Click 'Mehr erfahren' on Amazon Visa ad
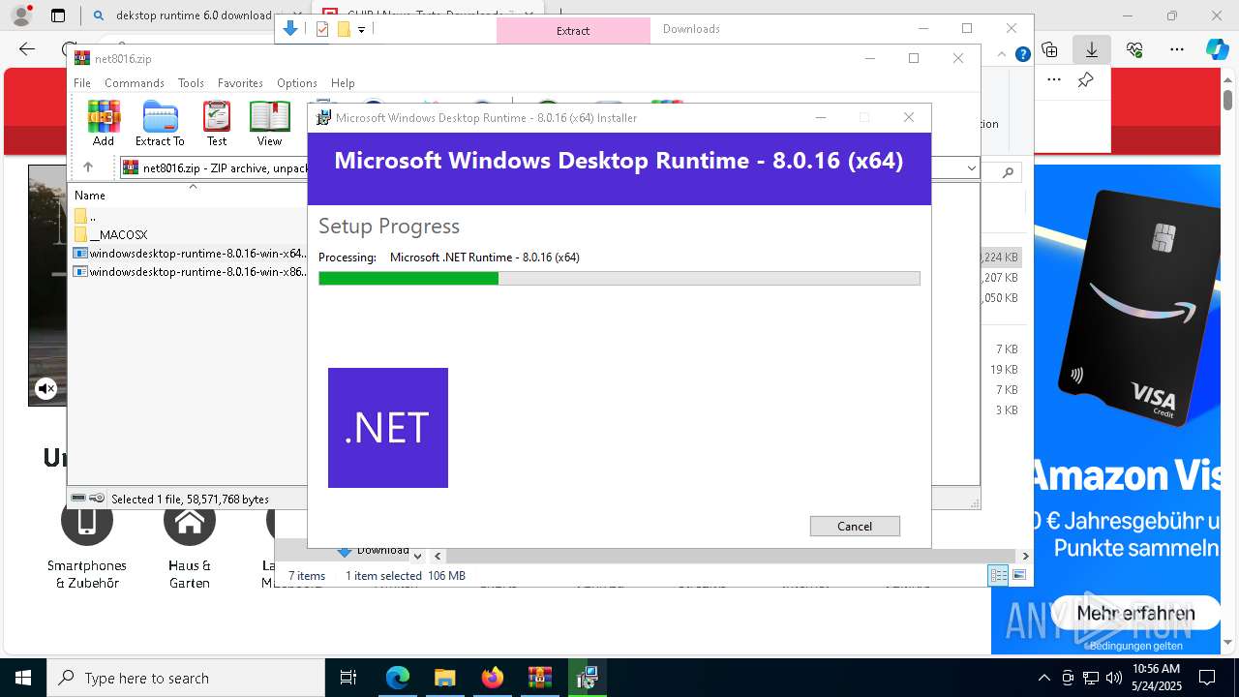This screenshot has width=1239, height=697. click(x=1135, y=613)
